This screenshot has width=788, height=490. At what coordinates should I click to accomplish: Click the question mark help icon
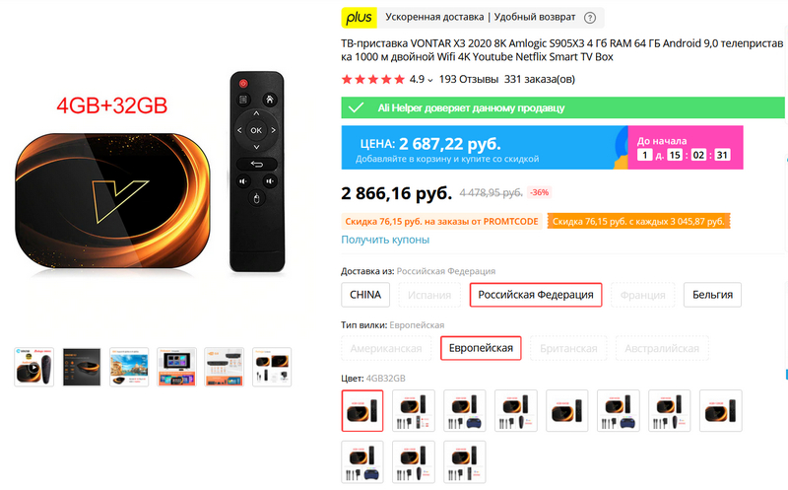pos(589,18)
